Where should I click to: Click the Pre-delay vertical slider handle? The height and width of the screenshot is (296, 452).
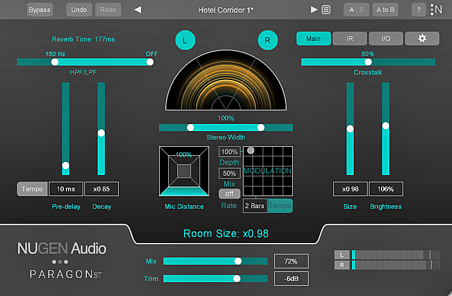[x=66, y=165]
